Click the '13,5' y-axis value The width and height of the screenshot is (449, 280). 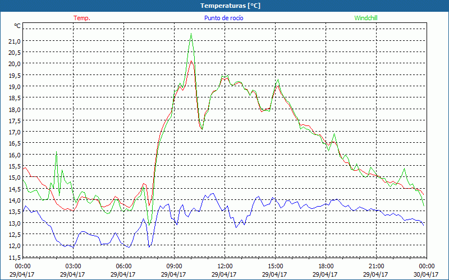click(15, 212)
